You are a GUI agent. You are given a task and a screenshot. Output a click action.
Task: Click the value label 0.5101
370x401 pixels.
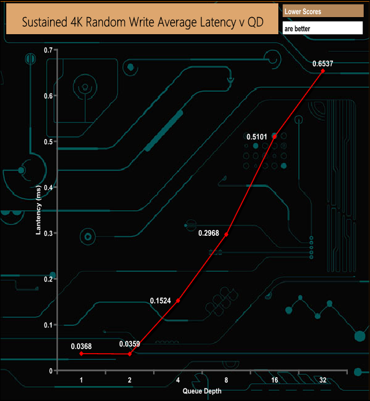pos(257,137)
